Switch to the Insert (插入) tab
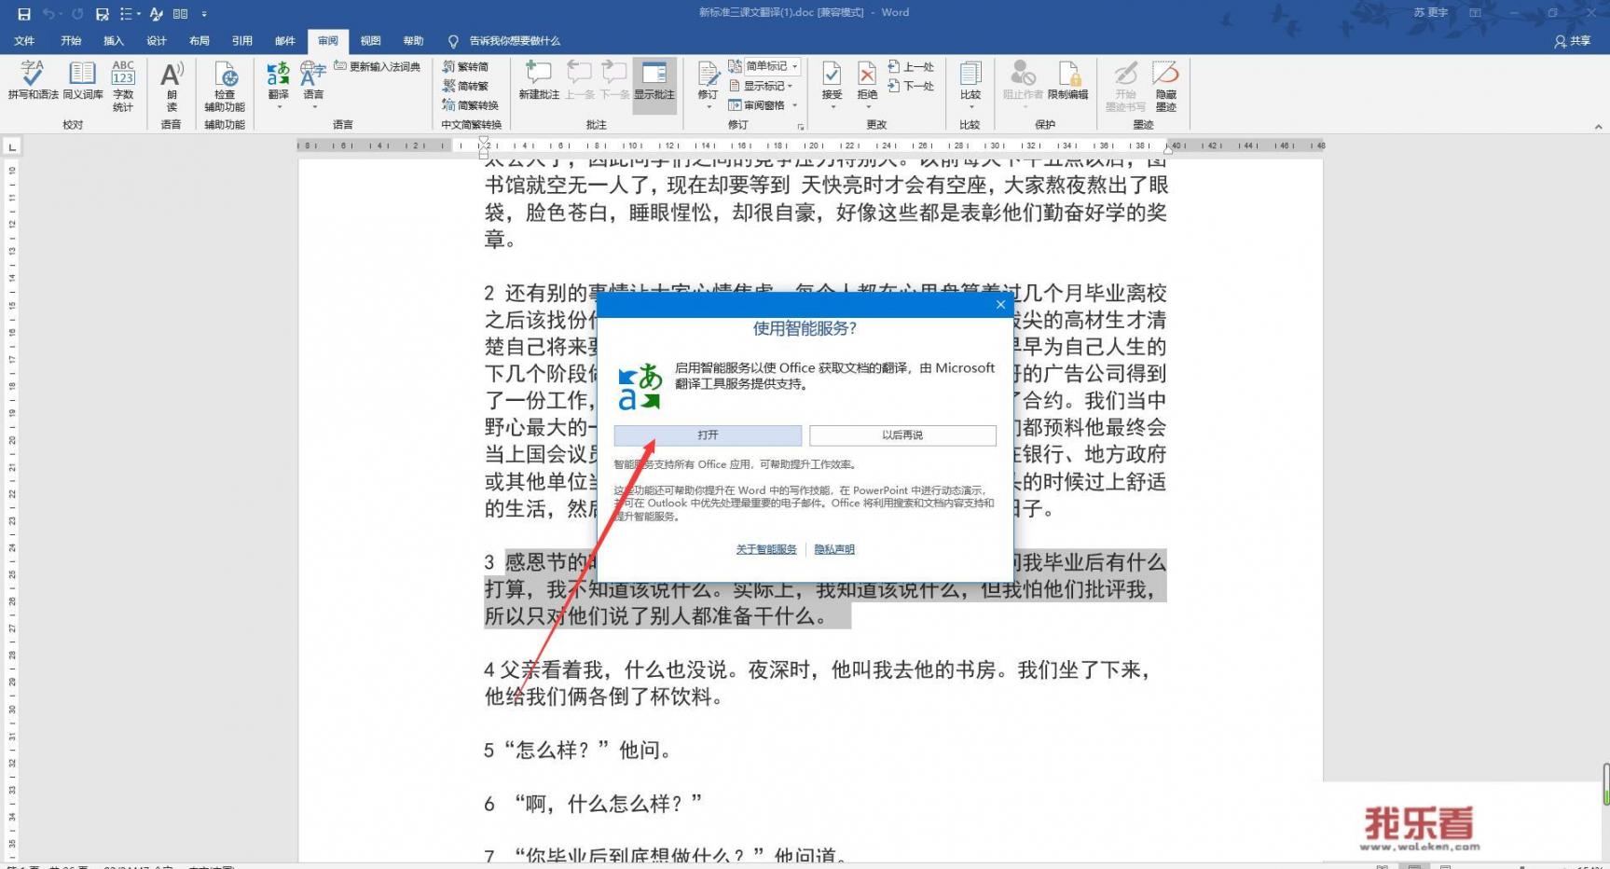The height and width of the screenshot is (869, 1610). pyautogui.click(x=114, y=41)
